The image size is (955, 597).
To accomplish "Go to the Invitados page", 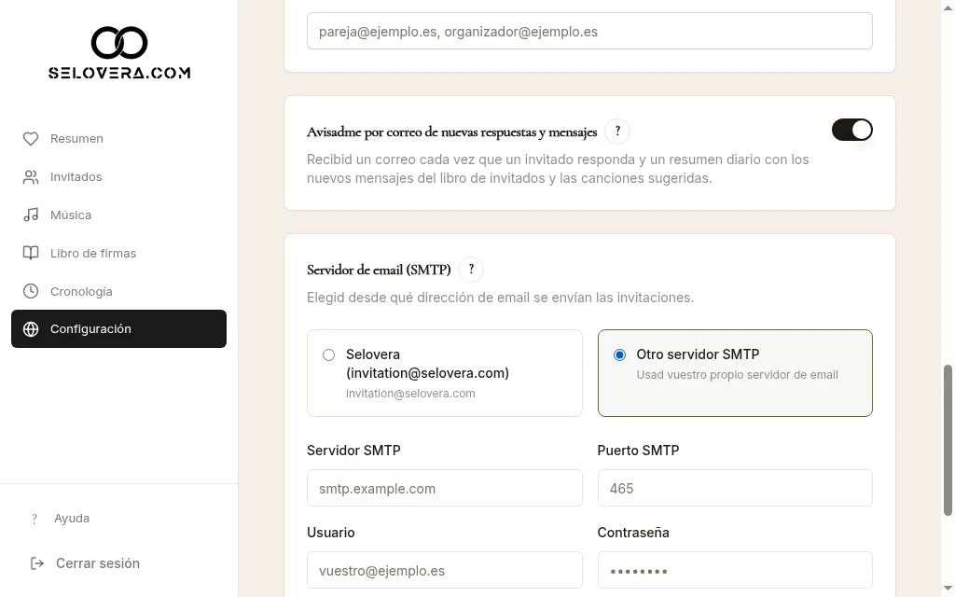I will point(118,177).
